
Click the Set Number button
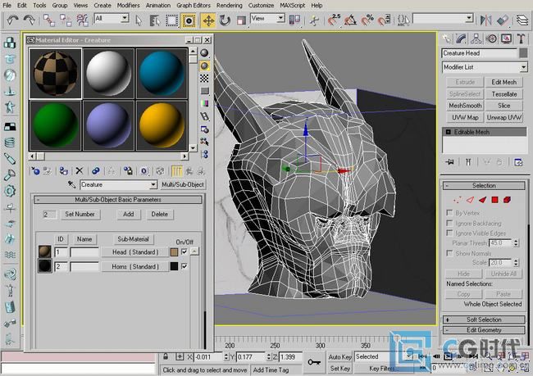(x=80, y=215)
